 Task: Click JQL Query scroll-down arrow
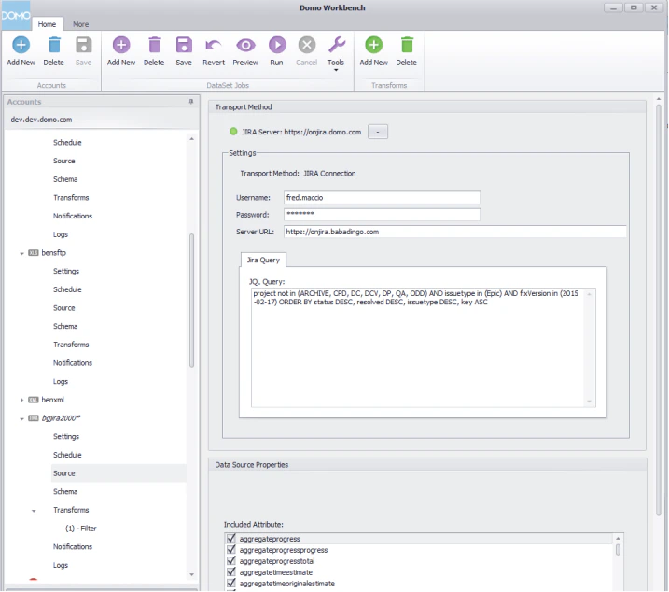click(589, 402)
